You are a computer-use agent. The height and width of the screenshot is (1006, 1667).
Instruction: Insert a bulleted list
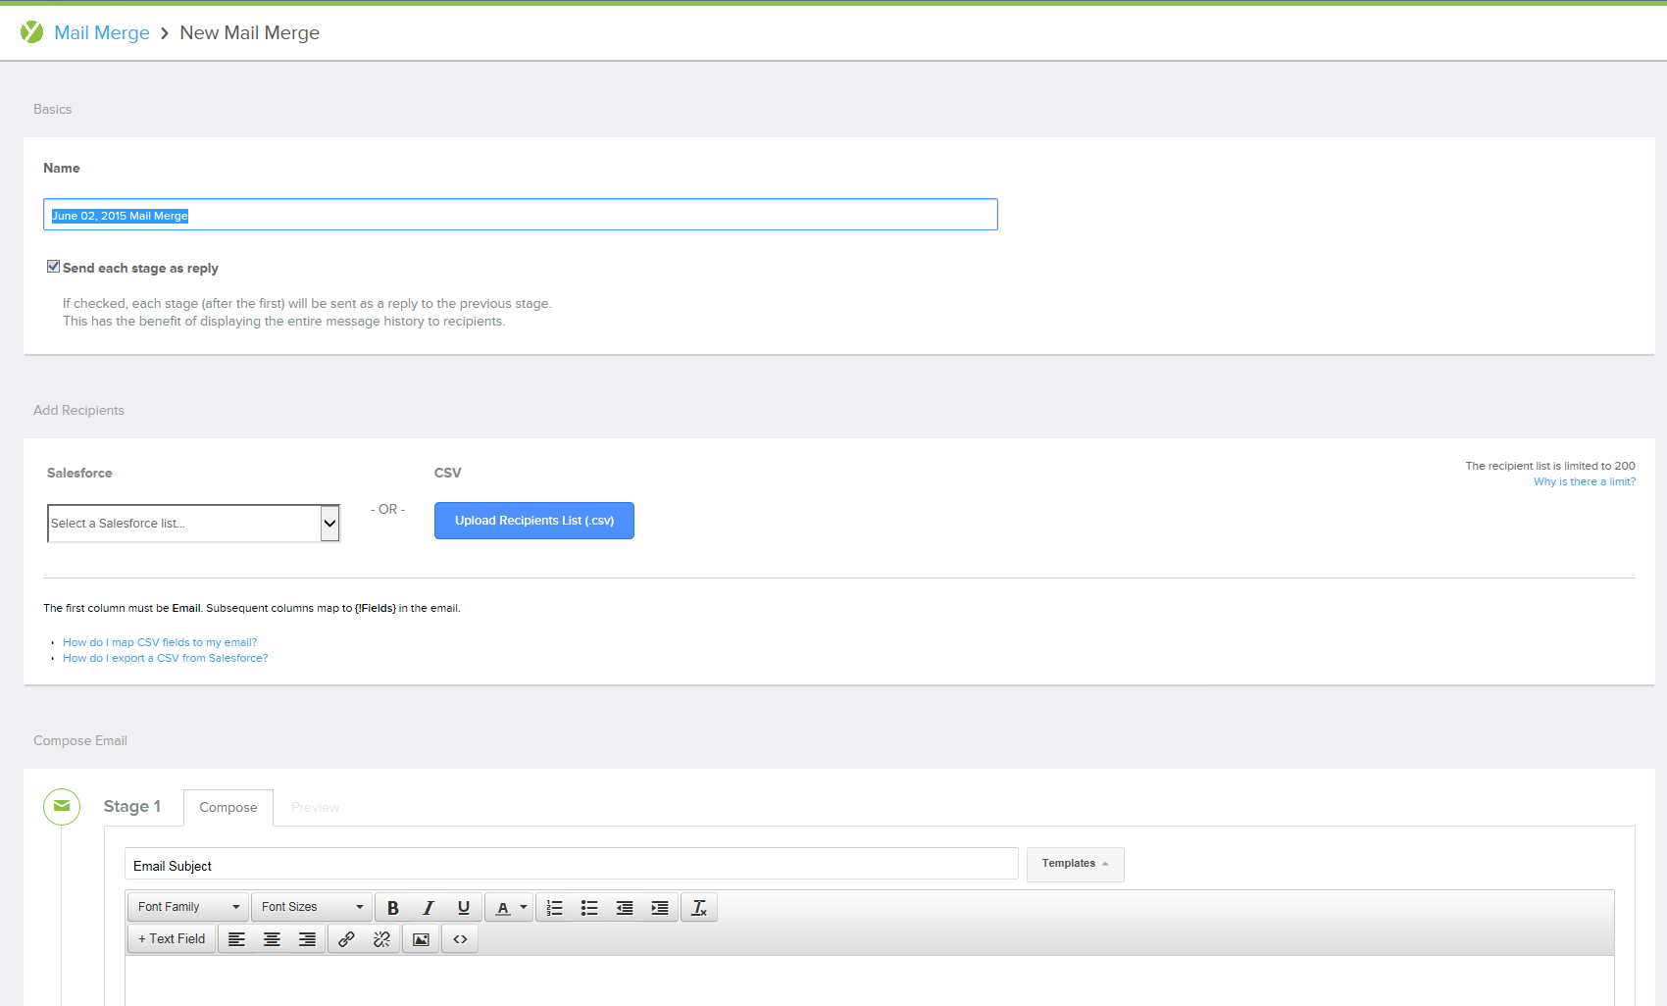[589, 907]
